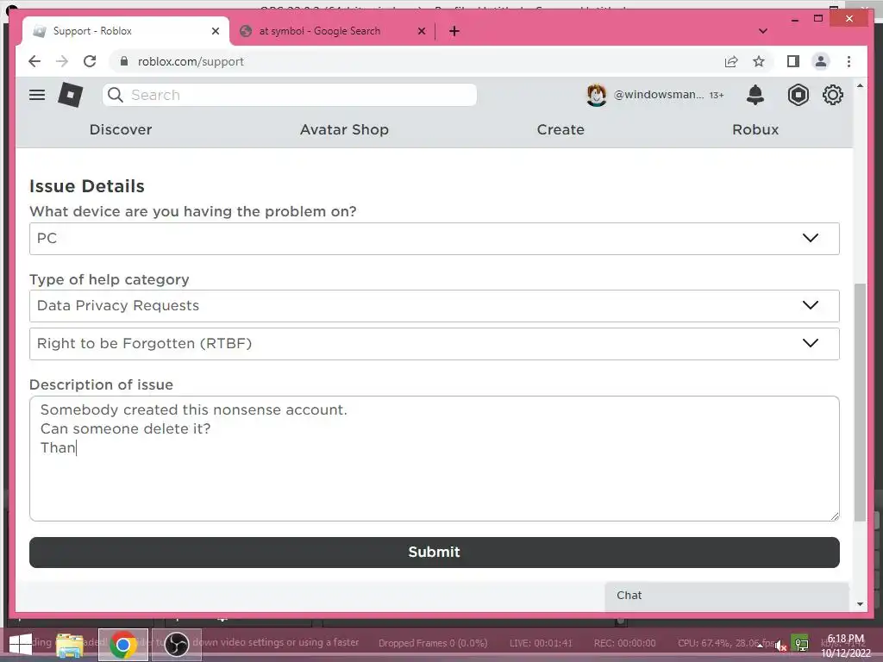Expand the Right to be Forgotten dropdown
883x662 pixels.
(x=435, y=343)
